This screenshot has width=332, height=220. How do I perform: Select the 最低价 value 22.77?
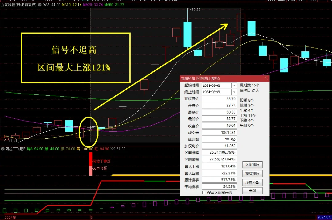click(x=219, y=119)
